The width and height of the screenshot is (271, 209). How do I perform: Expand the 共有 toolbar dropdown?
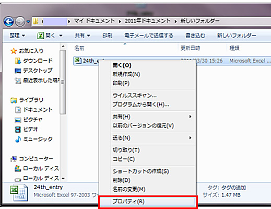pyautogui.click(x=83, y=36)
